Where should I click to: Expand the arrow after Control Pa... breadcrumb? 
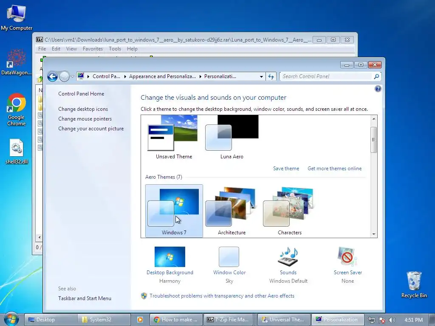[x=125, y=76]
